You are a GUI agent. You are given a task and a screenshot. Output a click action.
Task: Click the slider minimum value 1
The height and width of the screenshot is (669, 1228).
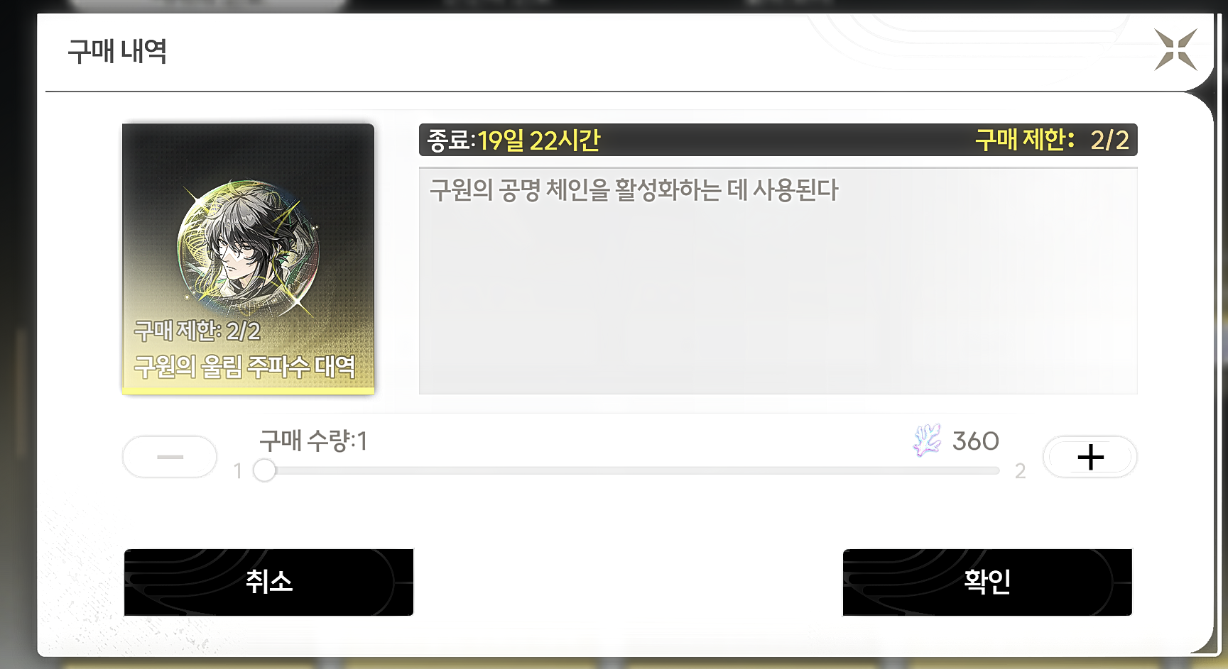coord(238,471)
